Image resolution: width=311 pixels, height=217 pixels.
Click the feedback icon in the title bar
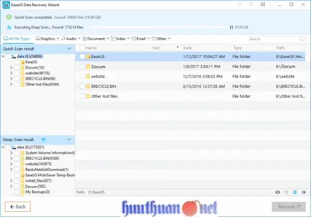point(251,4)
